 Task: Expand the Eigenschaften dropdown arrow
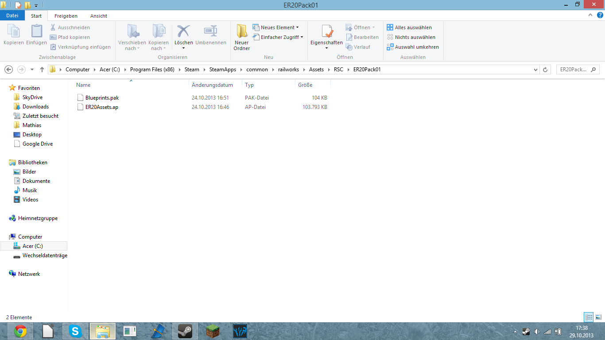pos(327,48)
